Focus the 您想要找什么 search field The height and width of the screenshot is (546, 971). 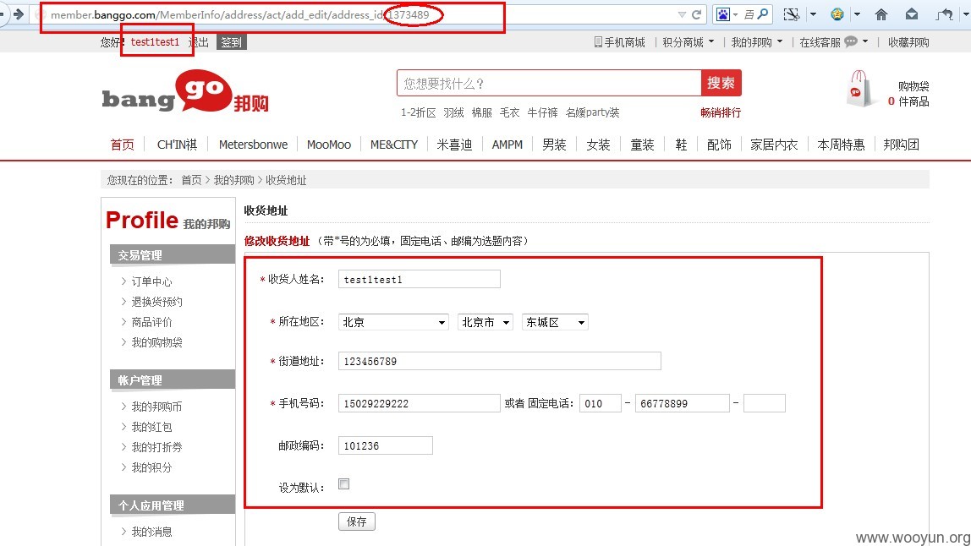coord(549,83)
